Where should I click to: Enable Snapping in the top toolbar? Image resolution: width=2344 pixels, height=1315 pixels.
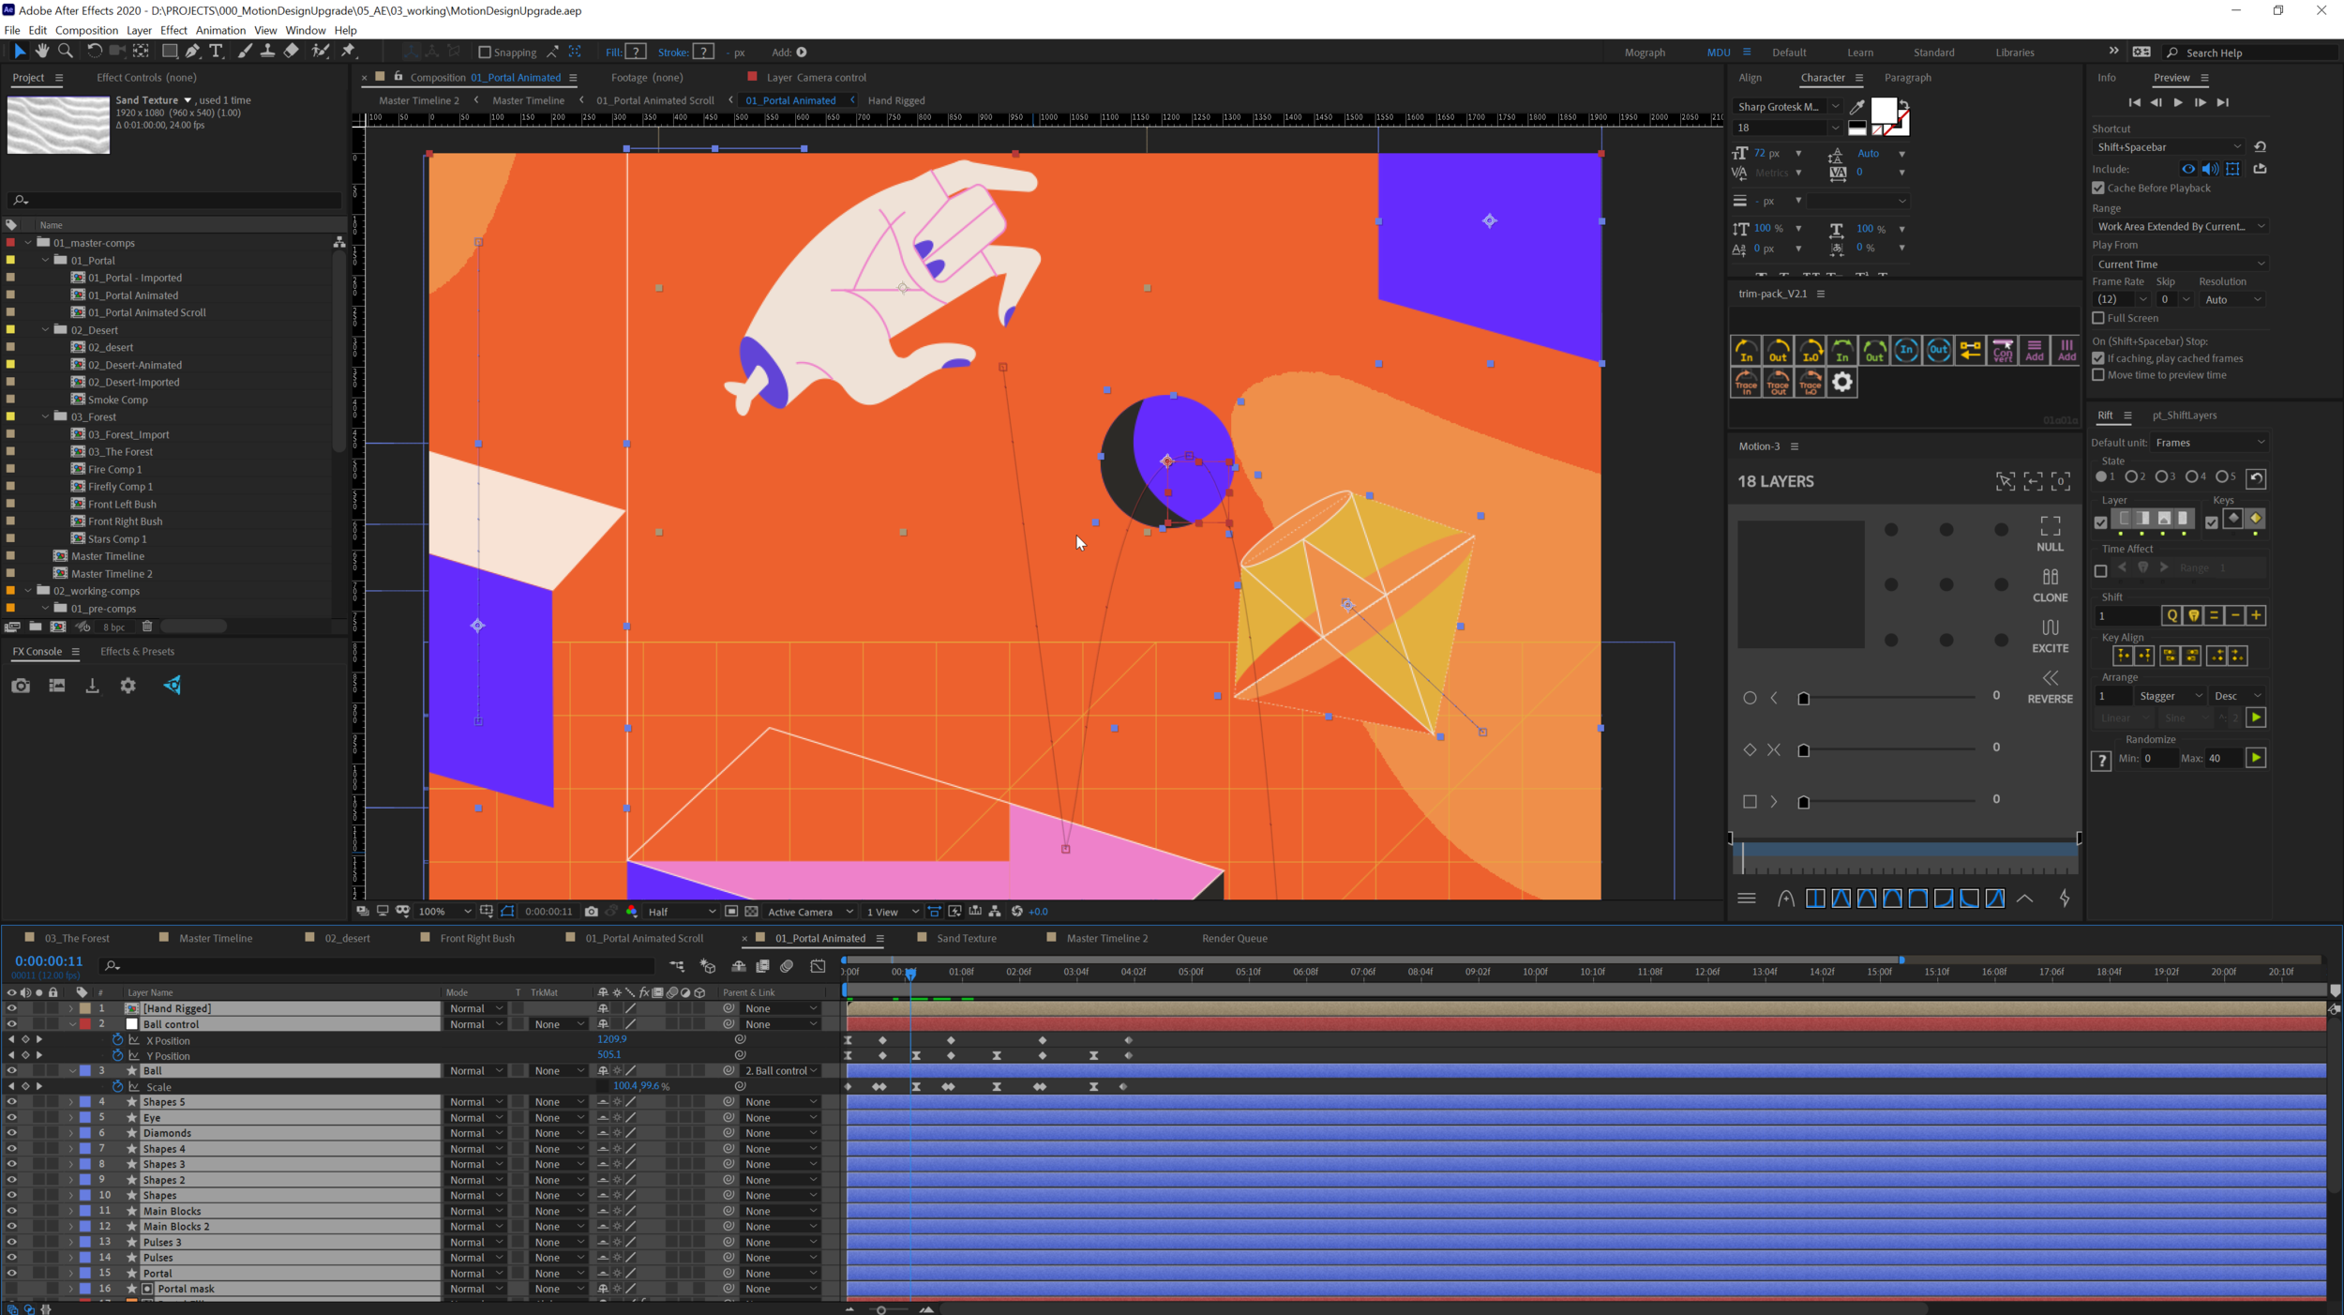click(x=484, y=52)
